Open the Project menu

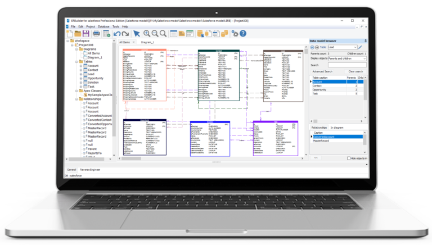pyautogui.click(x=91, y=27)
